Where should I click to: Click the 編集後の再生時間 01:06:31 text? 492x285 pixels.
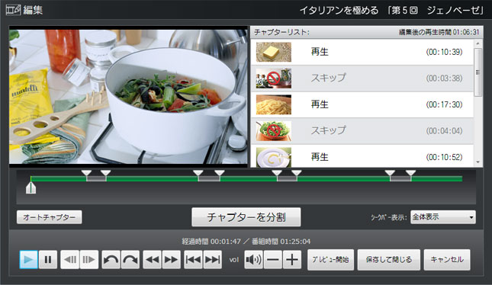439,32
